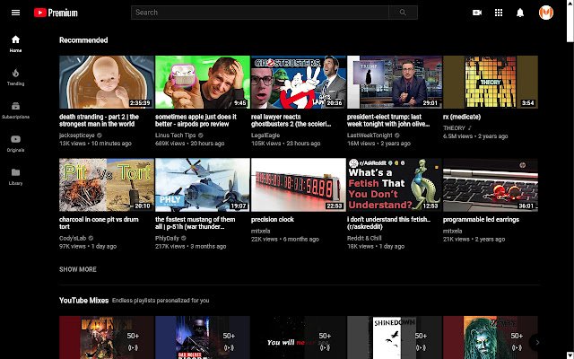Click next arrow in YouTube Mixes row

click(537, 343)
